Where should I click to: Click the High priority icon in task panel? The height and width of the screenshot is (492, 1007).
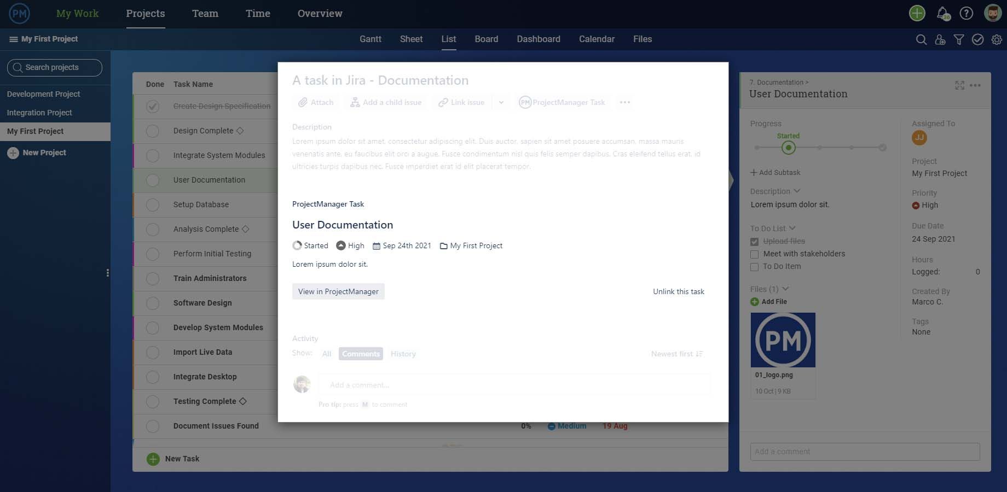pos(916,206)
